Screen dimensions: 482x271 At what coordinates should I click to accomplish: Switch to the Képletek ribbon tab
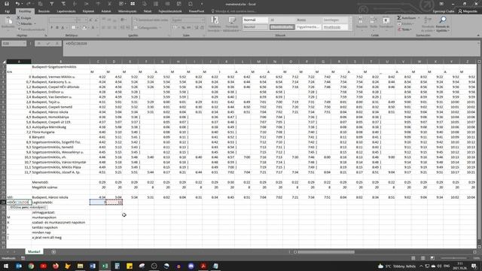click(x=88, y=11)
